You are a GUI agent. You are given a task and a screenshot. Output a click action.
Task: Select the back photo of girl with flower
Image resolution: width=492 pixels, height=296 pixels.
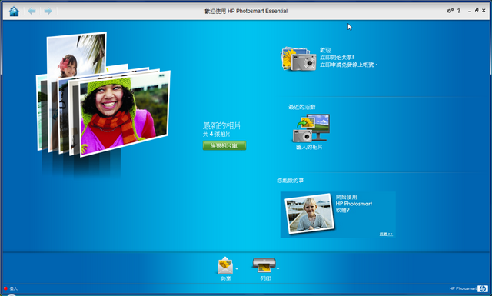[77, 55]
